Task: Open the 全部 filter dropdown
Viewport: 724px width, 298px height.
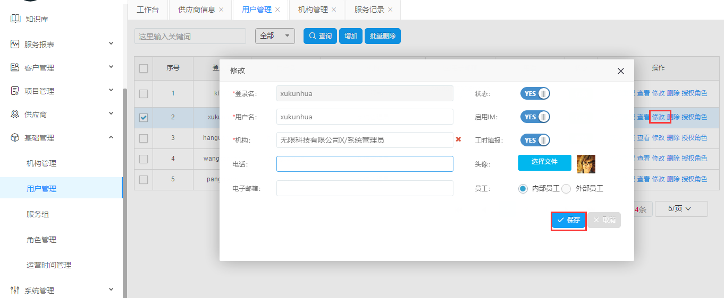Action: pos(275,36)
